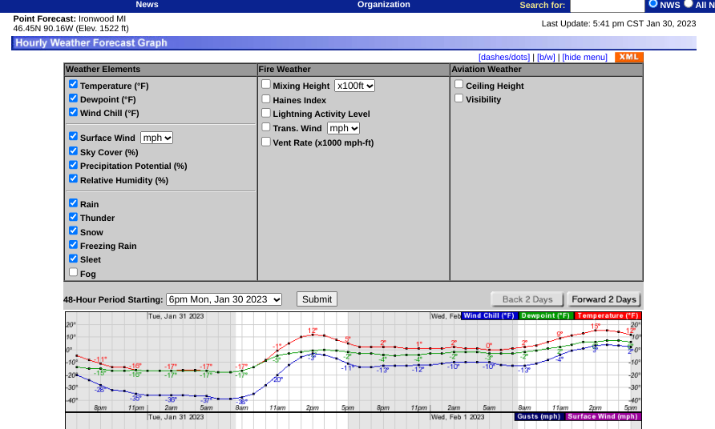This screenshot has height=429, width=715.
Task: Click the [dashes/dots] link
Action: click(x=504, y=57)
